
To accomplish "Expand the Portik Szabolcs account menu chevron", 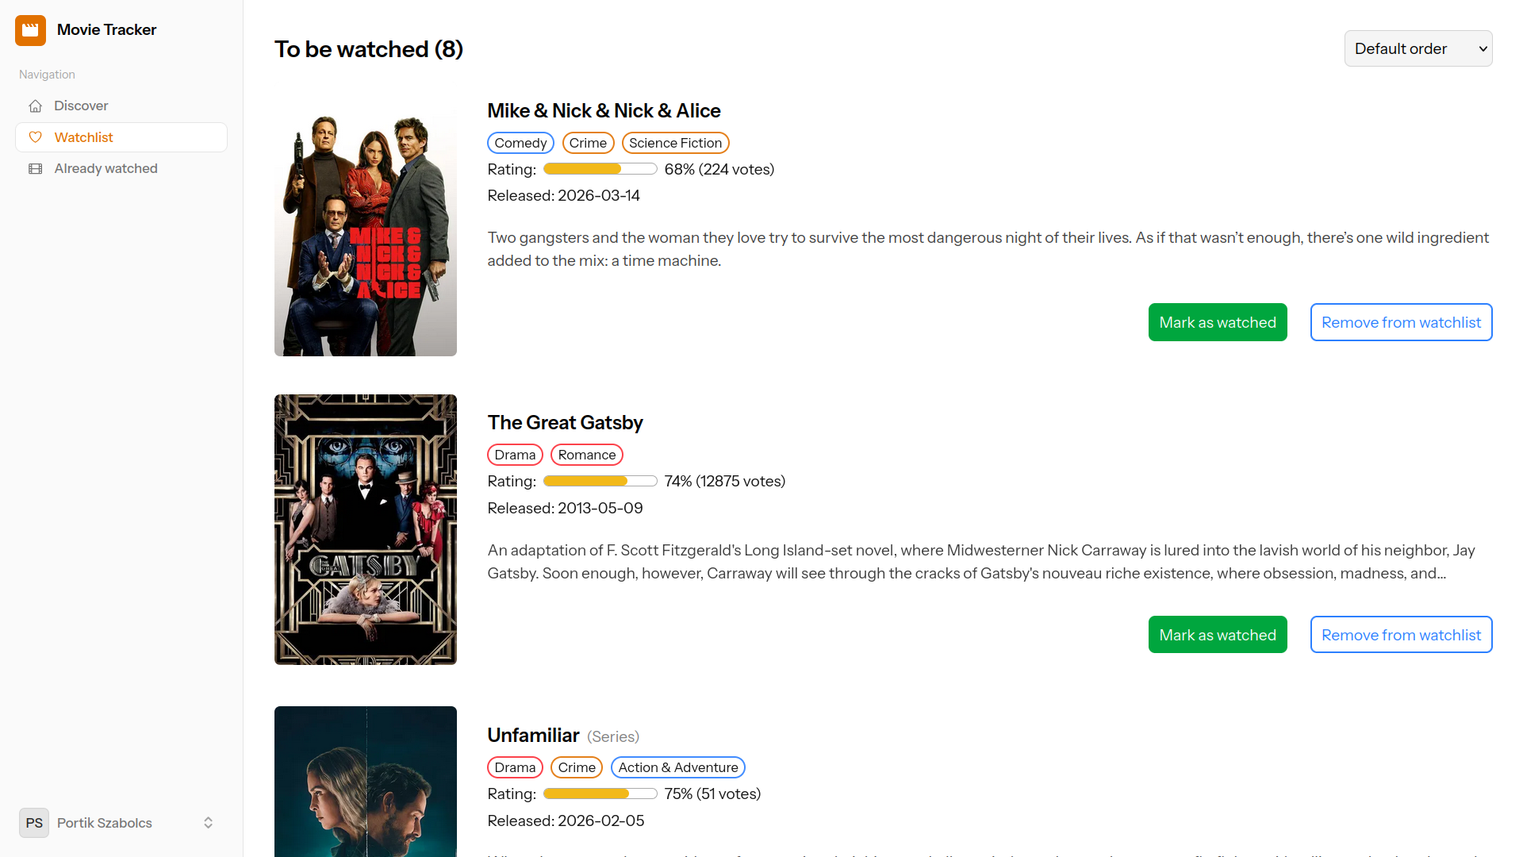I will click(208, 823).
